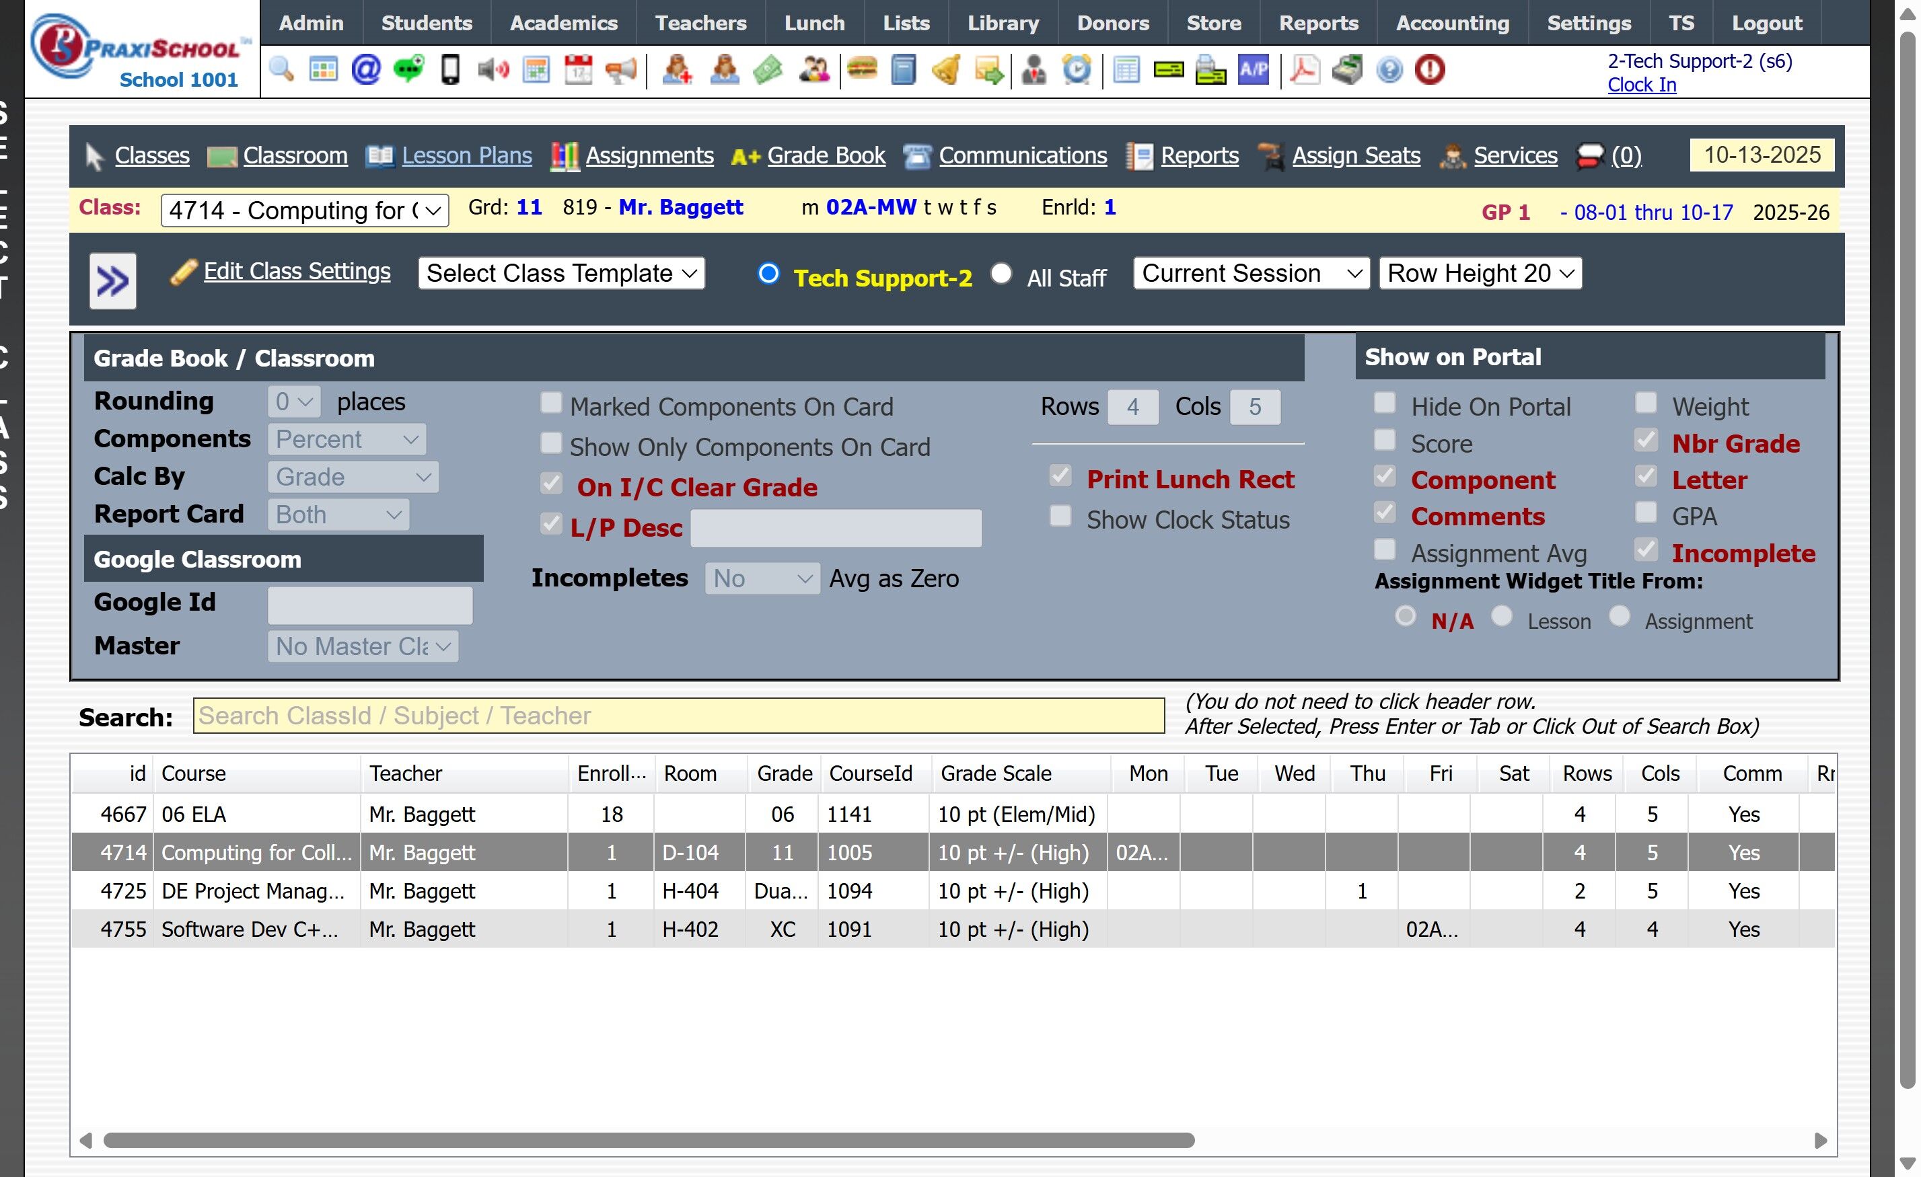This screenshot has height=1177, width=1921.
Task: Toggle the Show Clock Status checkbox
Action: [1060, 516]
